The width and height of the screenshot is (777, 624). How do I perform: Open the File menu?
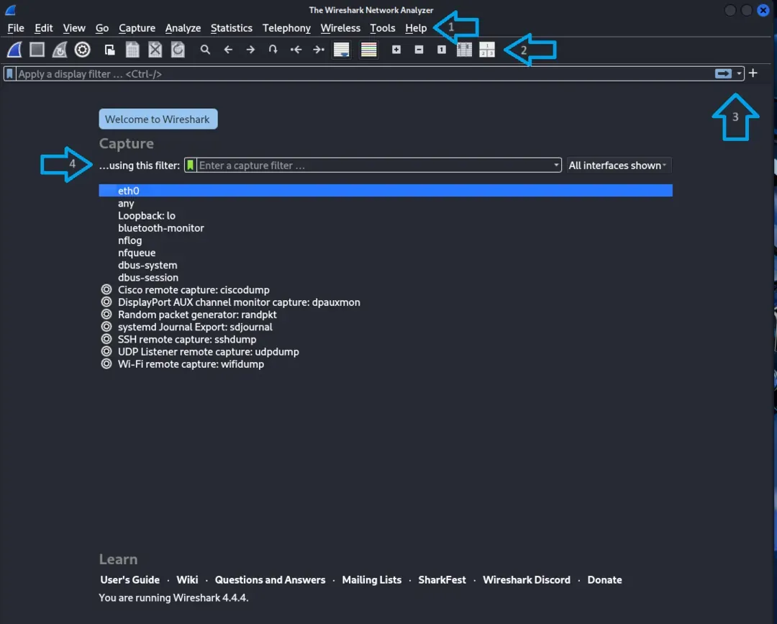[x=16, y=28]
